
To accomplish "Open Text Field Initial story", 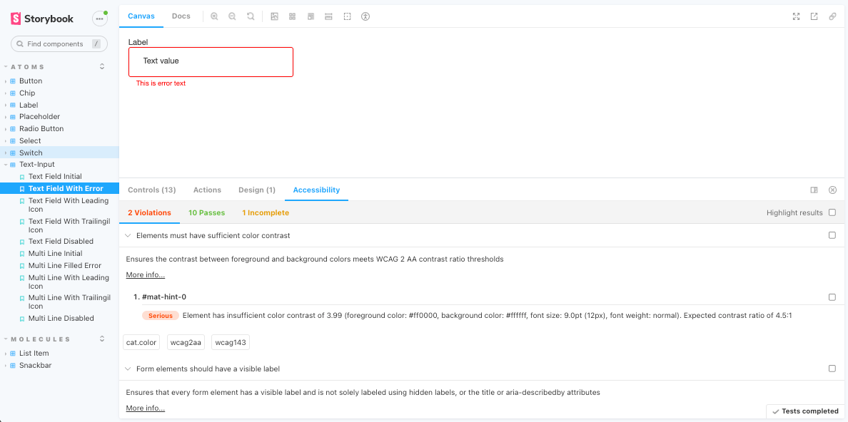I will tap(55, 176).
